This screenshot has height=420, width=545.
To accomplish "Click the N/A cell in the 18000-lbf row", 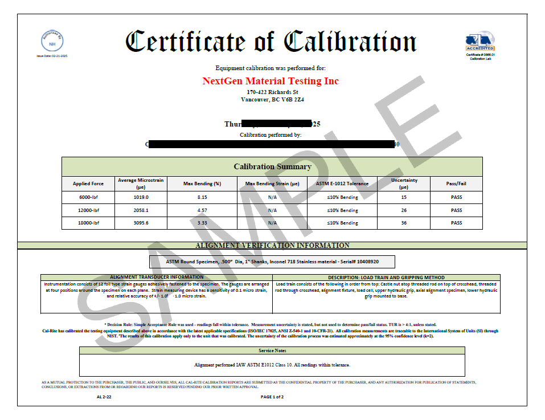I will click(272, 223).
